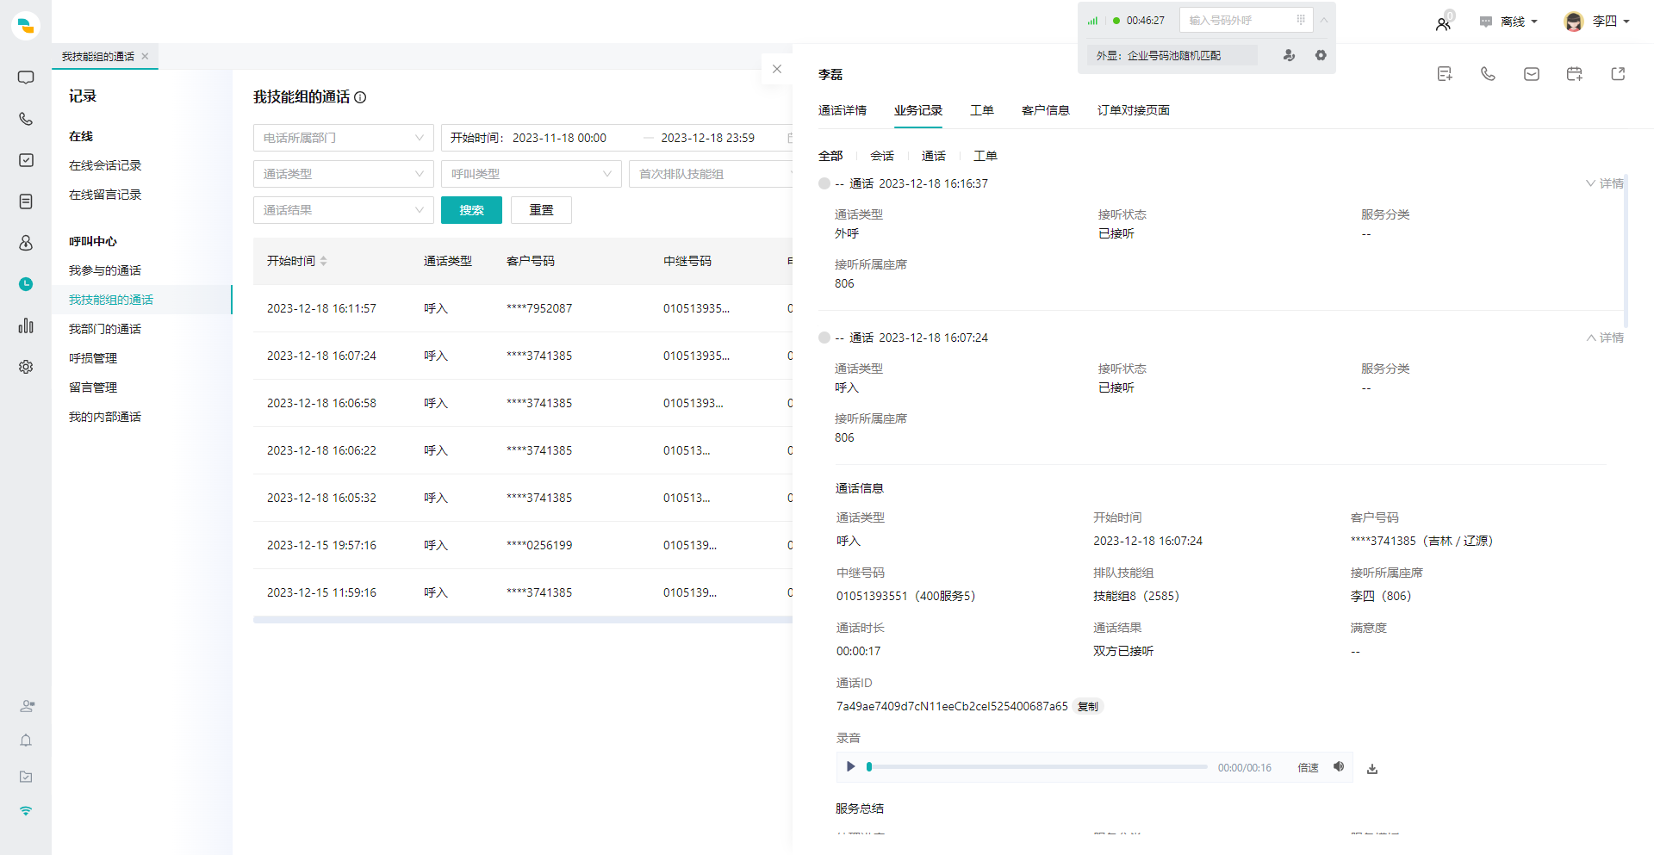Collapse the softphone panel chevron
This screenshot has height=855, width=1654.
click(x=1324, y=20)
